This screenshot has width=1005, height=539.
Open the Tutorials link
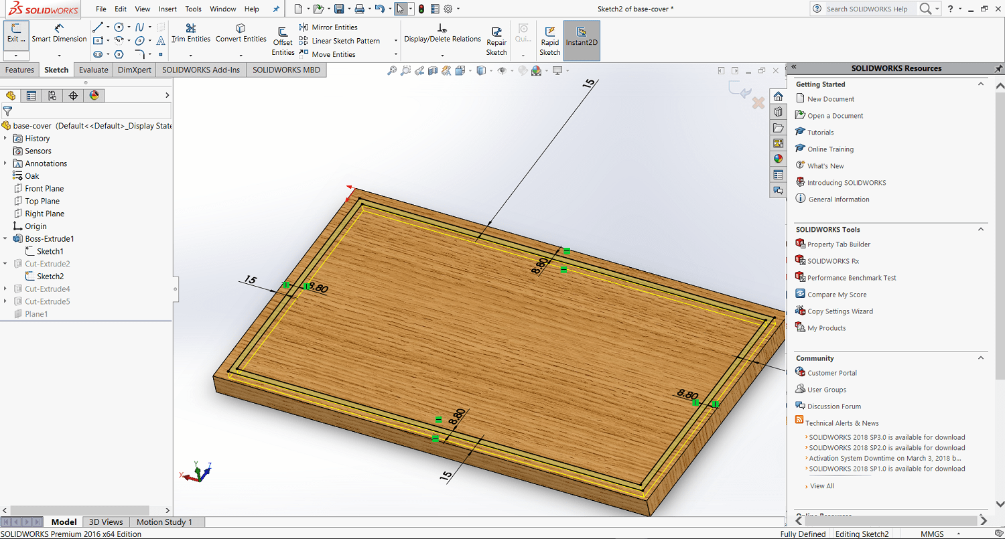820,133
